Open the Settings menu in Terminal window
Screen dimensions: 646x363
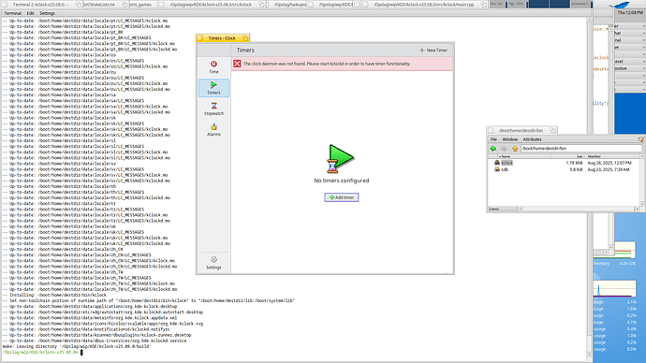click(47, 13)
